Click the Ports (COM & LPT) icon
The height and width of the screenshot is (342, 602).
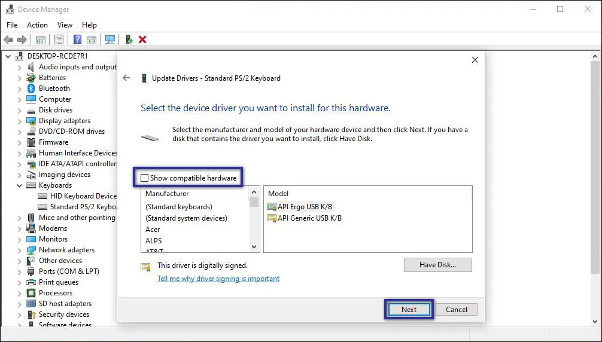(x=31, y=271)
